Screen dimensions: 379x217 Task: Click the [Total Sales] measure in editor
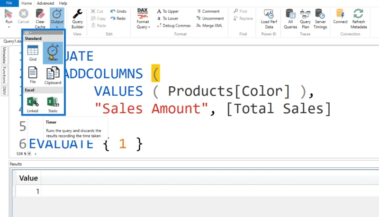coord(279,108)
